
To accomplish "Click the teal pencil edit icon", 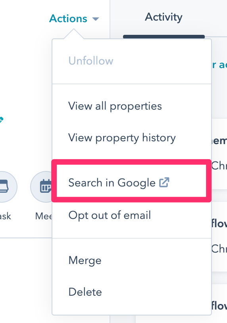I will pos(1,120).
